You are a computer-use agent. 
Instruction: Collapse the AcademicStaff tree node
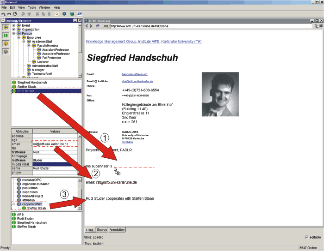(24, 42)
